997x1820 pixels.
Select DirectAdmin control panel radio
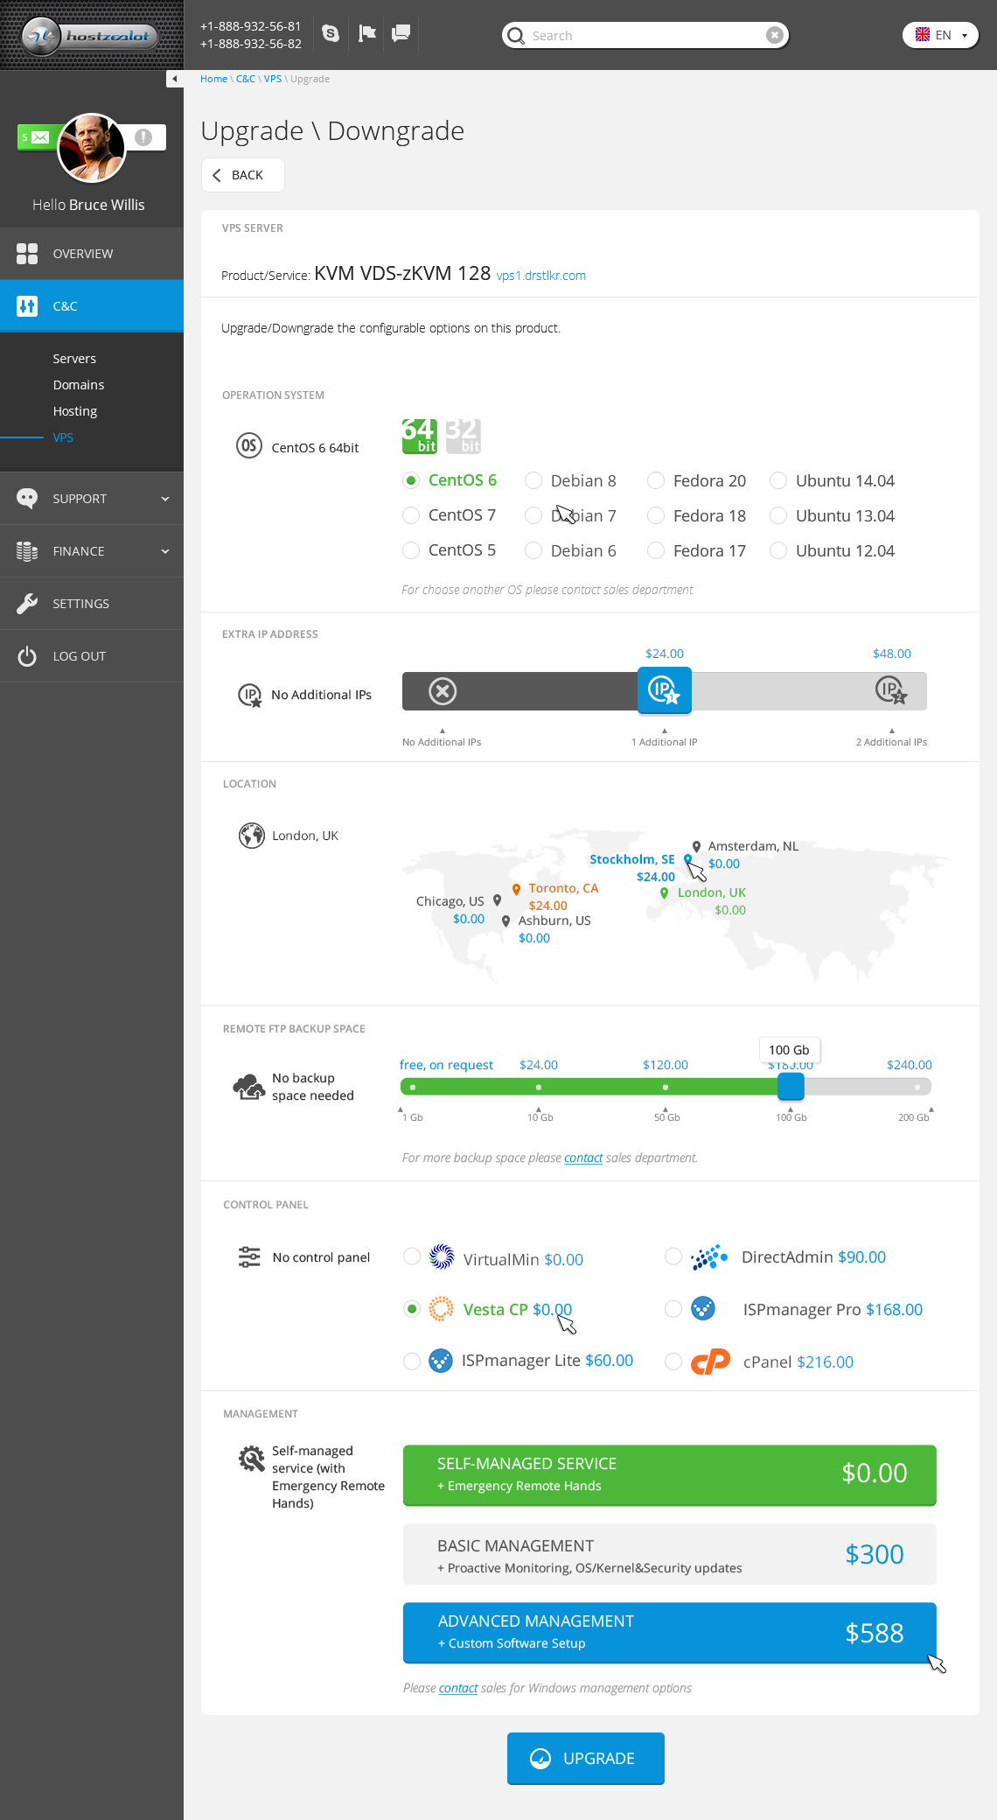click(673, 1256)
